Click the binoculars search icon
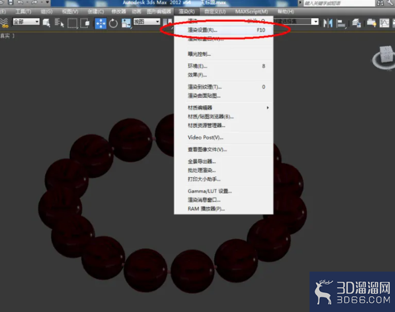395x312 pixels. pyautogui.click(x=380, y=3)
